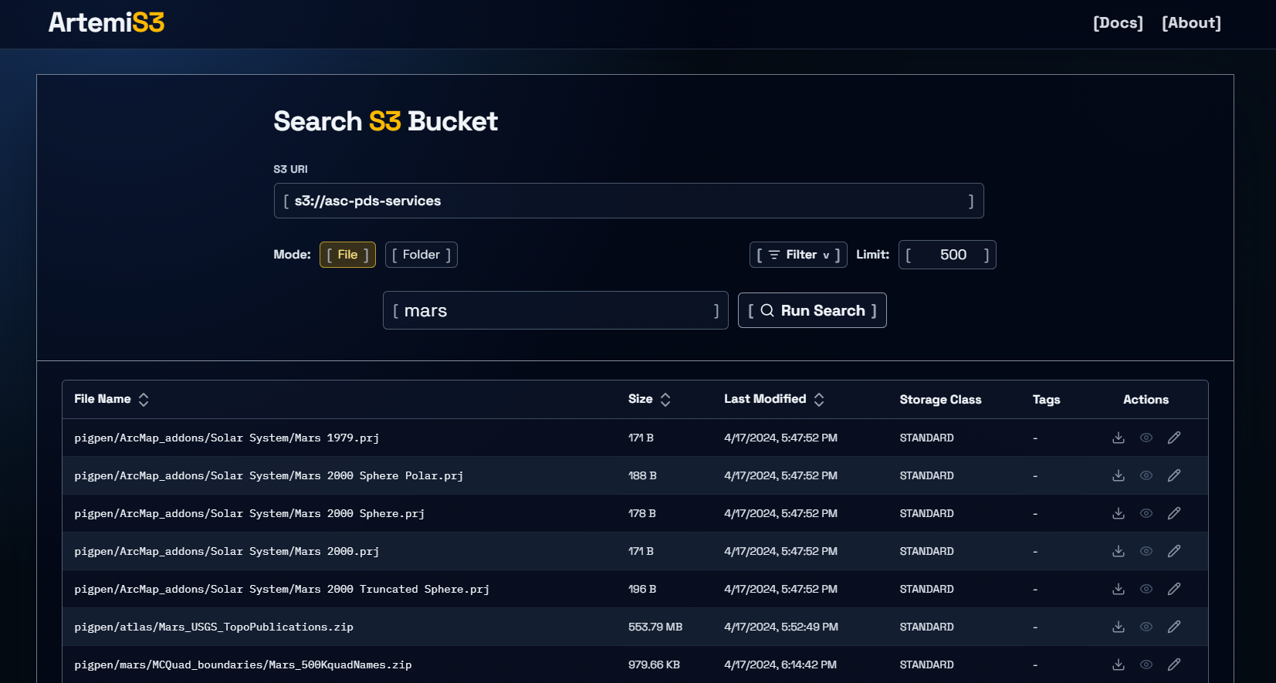Download Mars 2000 Sphere Polar.prj
The width and height of the screenshot is (1276, 683).
point(1118,475)
